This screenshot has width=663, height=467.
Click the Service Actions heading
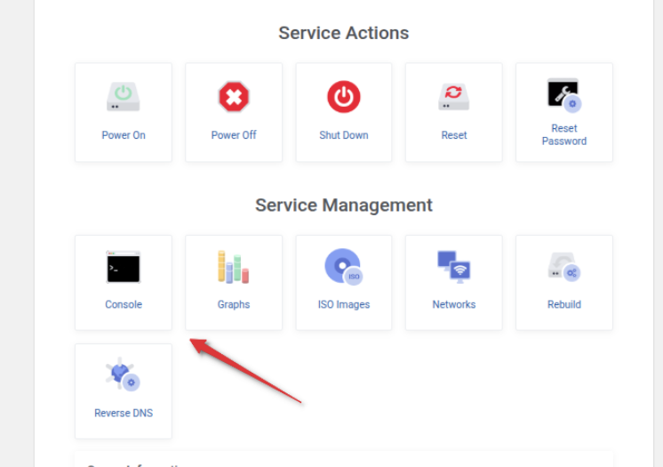tap(344, 33)
